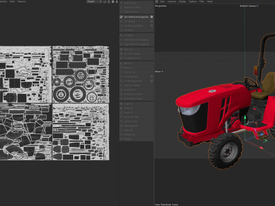Image resolution: width=275 pixels, height=206 pixels.
Task: Click the Flip Sequence command
Action: click(136, 126)
